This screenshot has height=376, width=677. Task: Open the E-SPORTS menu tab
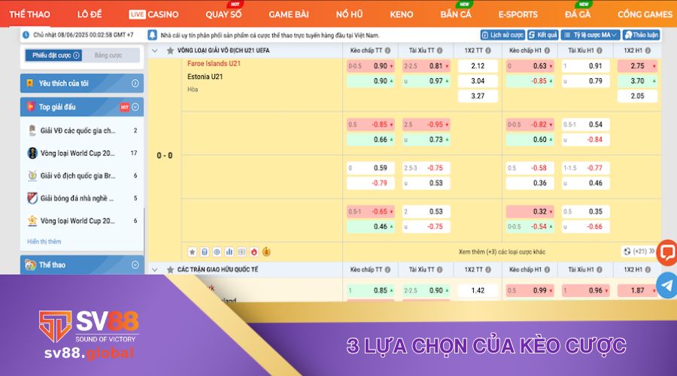pos(518,14)
